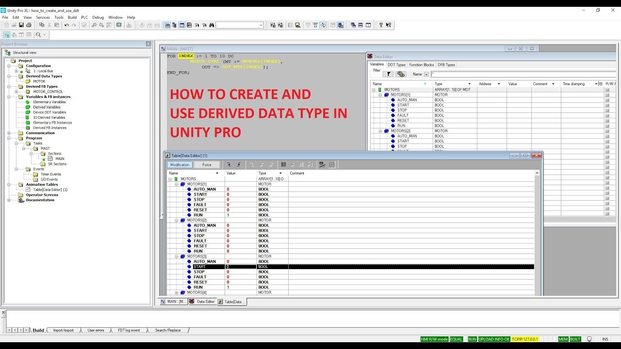Open the Type column dropdown in animation table
The height and width of the screenshot is (349, 621).
pos(280,173)
